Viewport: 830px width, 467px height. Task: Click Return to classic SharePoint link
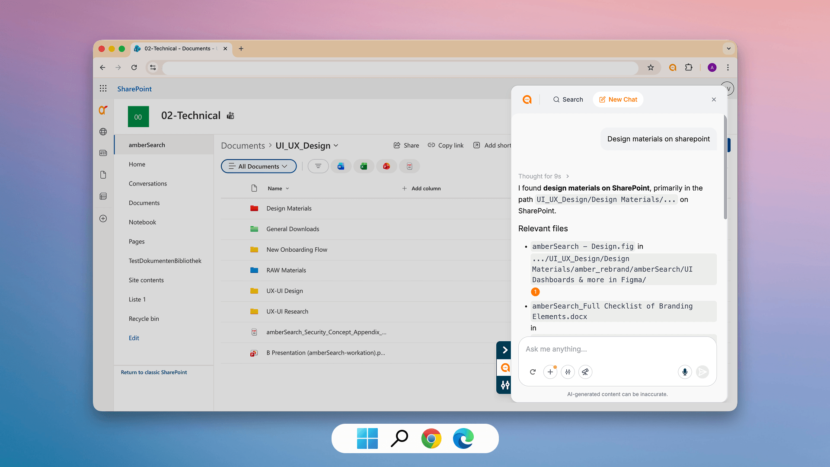tap(154, 372)
